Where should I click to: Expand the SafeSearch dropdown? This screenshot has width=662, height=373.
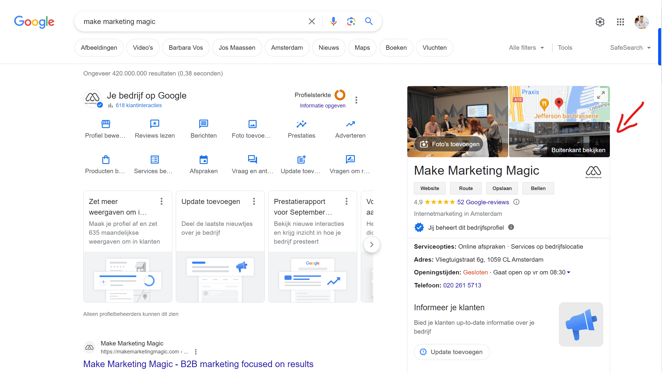pyautogui.click(x=630, y=48)
